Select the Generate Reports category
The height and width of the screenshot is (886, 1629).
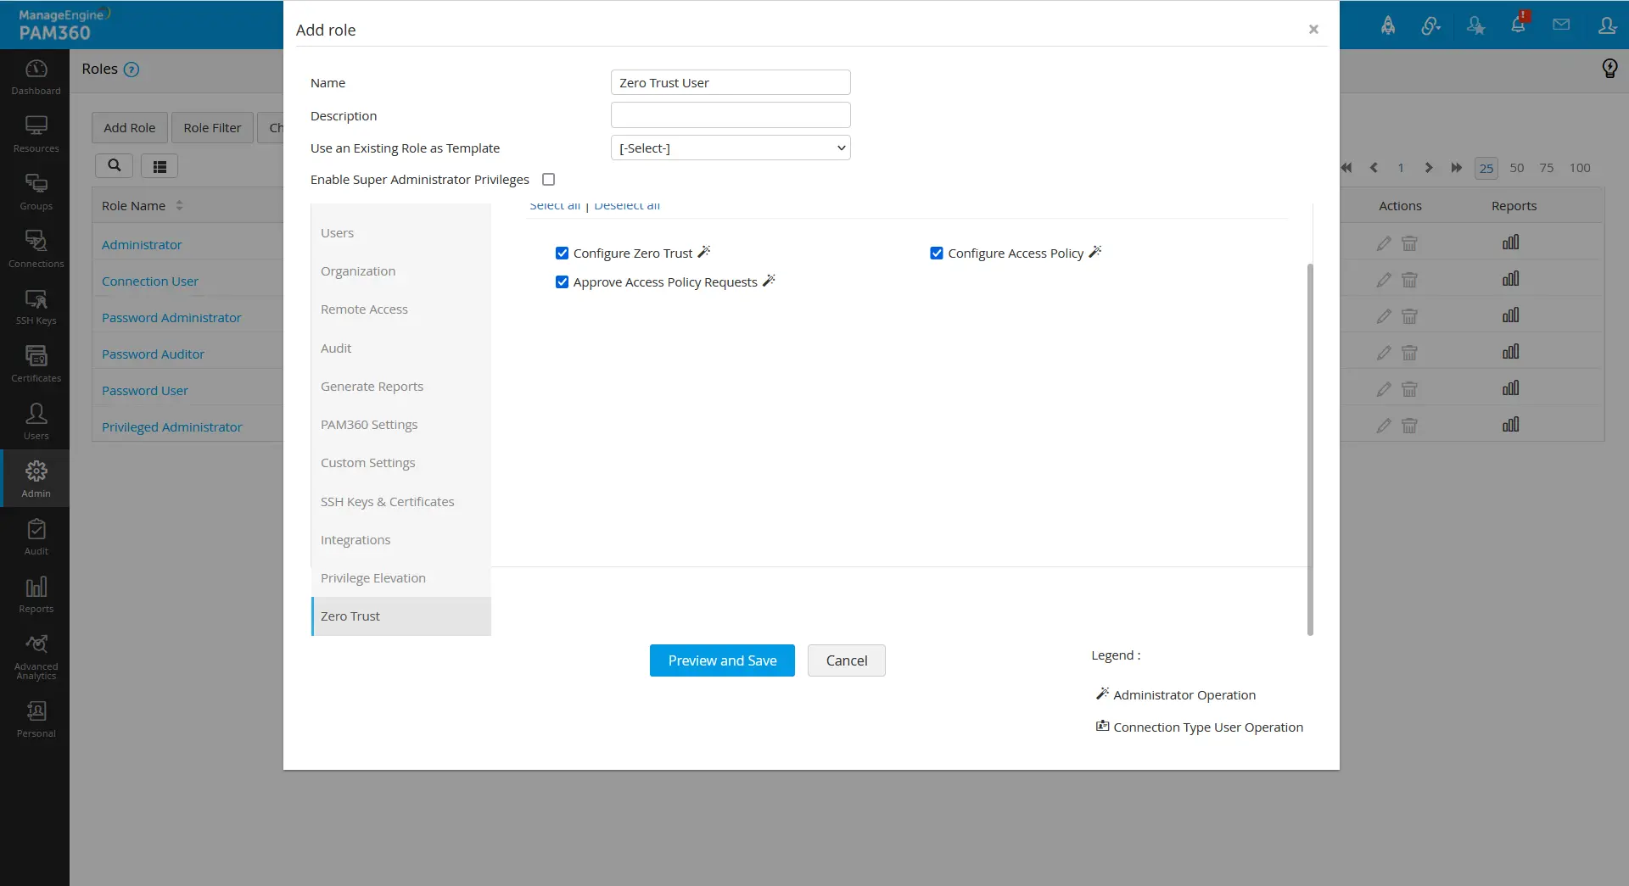click(x=401, y=387)
